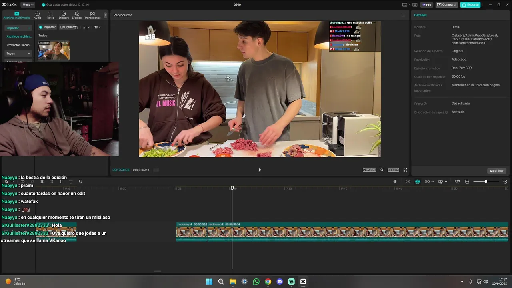Delete the selected clip
Image resolution: width=512 pixels, height=288 pixels.
coord(71,182)
